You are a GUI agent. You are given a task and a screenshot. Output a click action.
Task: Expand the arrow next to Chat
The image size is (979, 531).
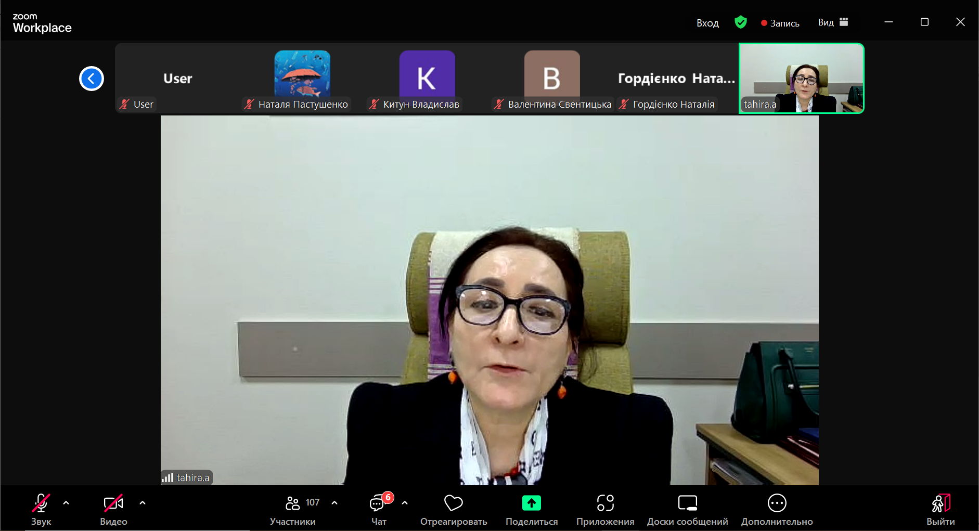click(x=405, y=503)
